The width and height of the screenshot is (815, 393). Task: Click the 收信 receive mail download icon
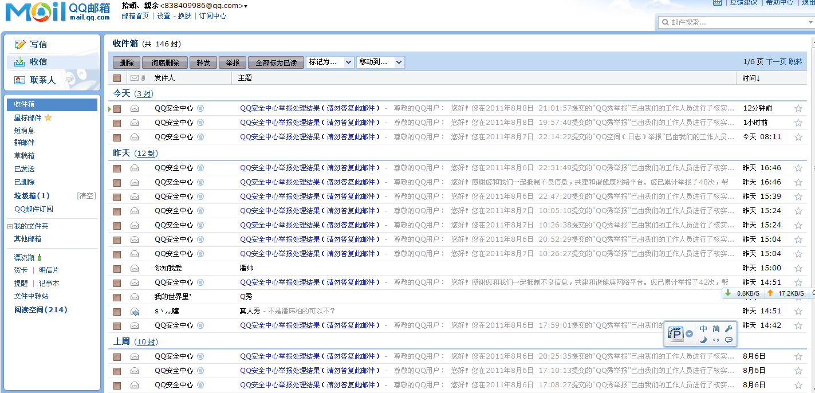[x=20, y=62]
